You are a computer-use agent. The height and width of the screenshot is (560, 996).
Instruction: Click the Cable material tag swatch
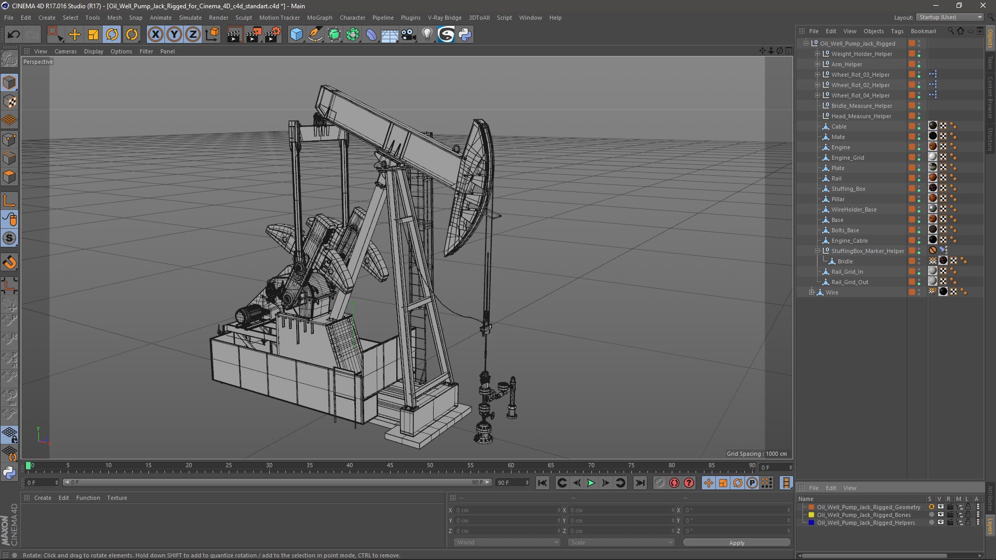coord(933,126)
